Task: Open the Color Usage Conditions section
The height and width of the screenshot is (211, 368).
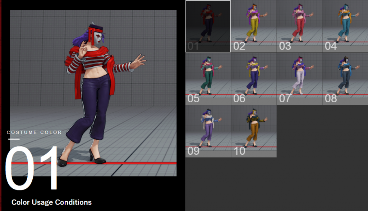Action: [52, 202]
